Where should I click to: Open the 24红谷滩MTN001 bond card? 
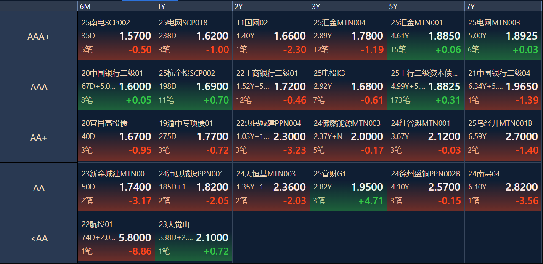coord(426,137)
